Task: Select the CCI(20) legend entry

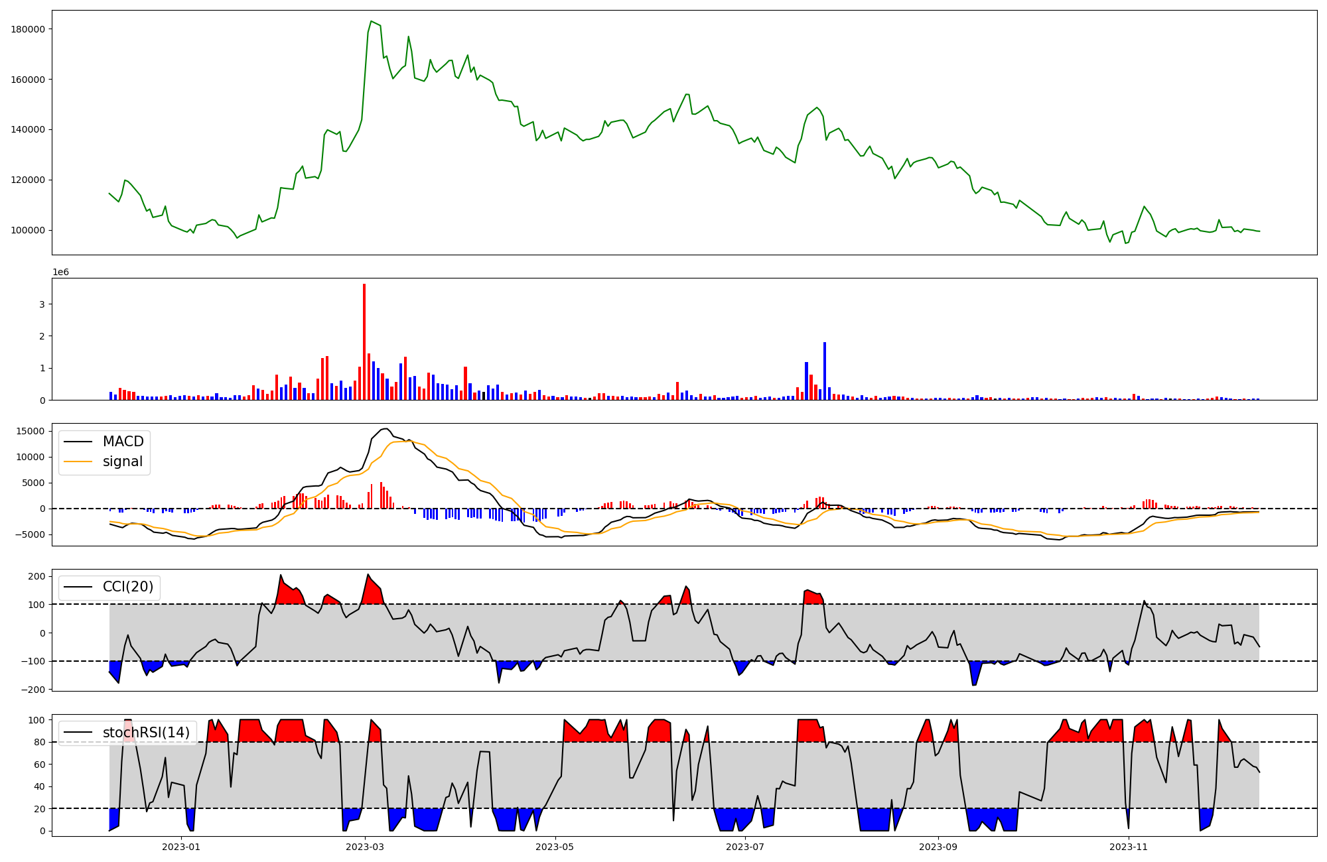Action: [x=127, y=587]
